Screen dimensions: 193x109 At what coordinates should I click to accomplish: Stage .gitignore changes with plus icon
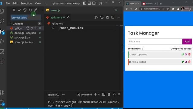pyautogui.click(x=36, y=28)
